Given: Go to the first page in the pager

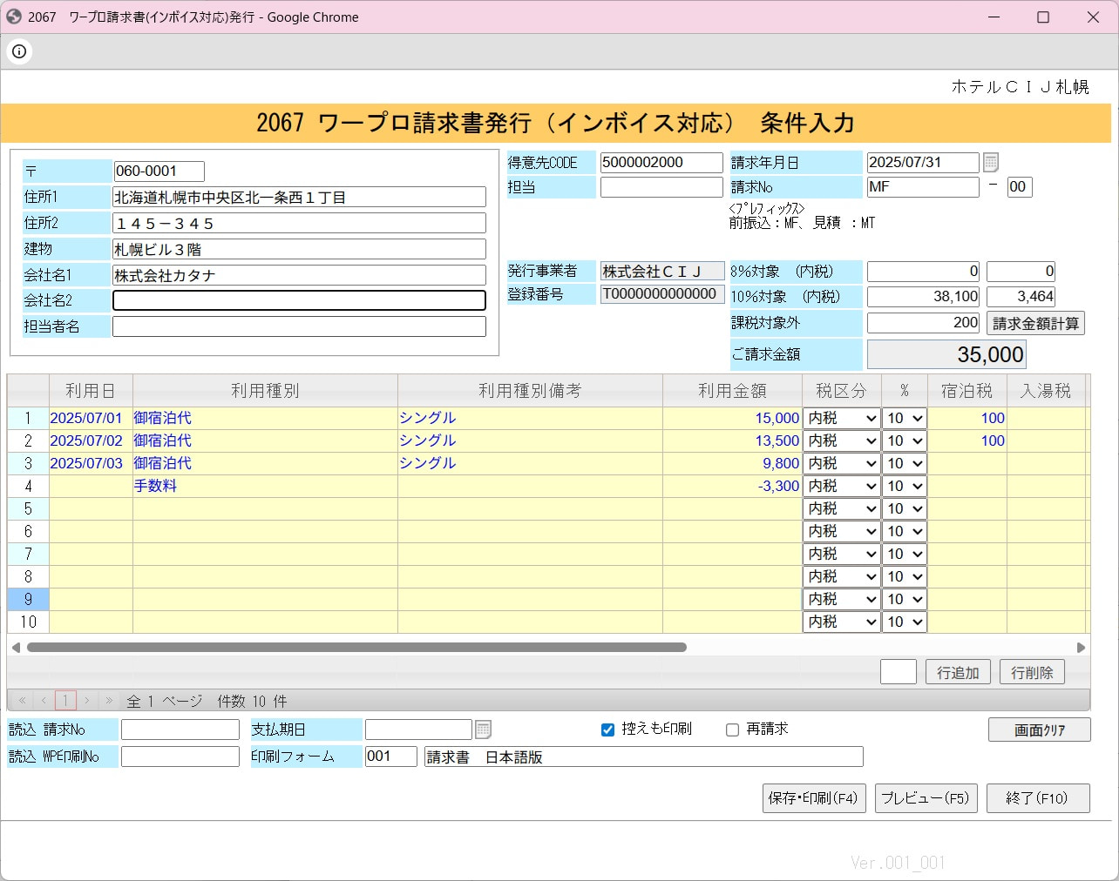Looking at the screenshot, I should click(x=23, y=700).
